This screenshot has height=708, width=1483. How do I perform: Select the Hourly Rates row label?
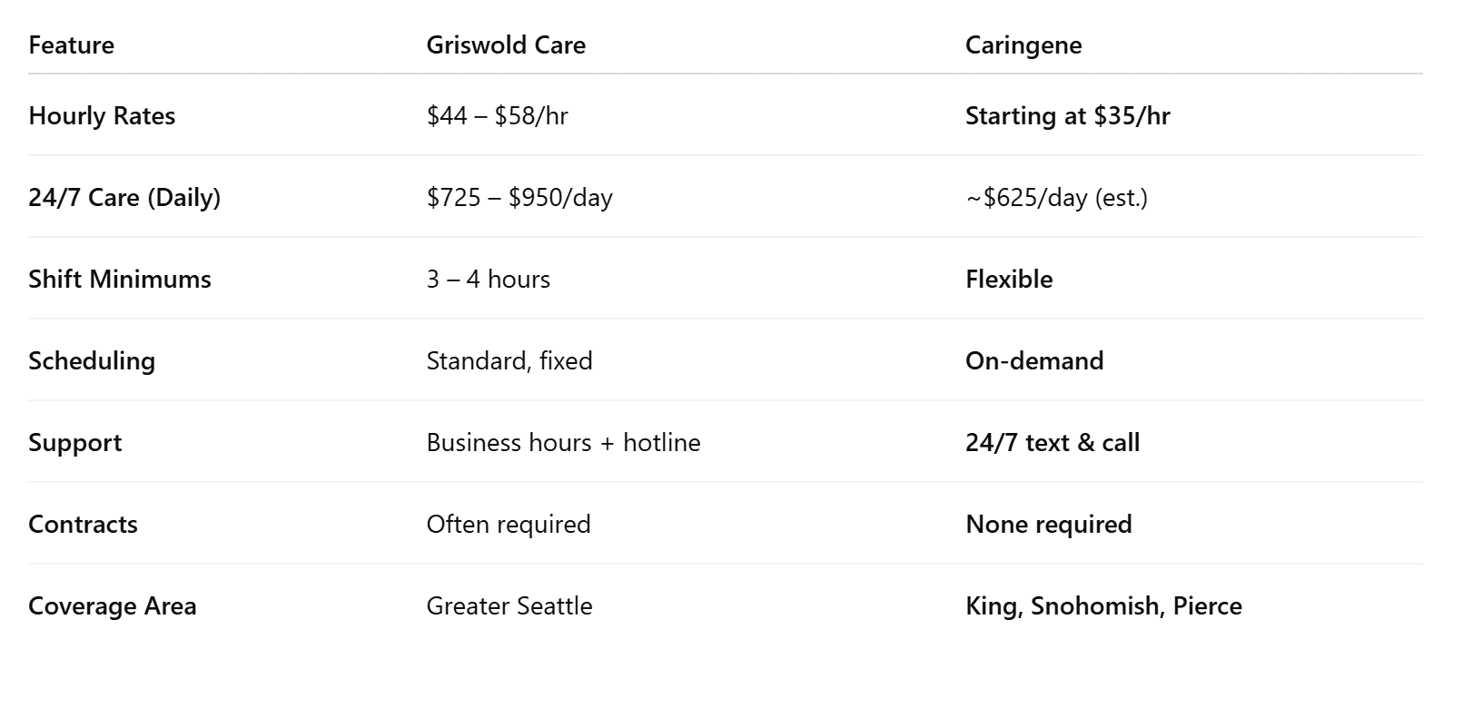pos(102,116)
